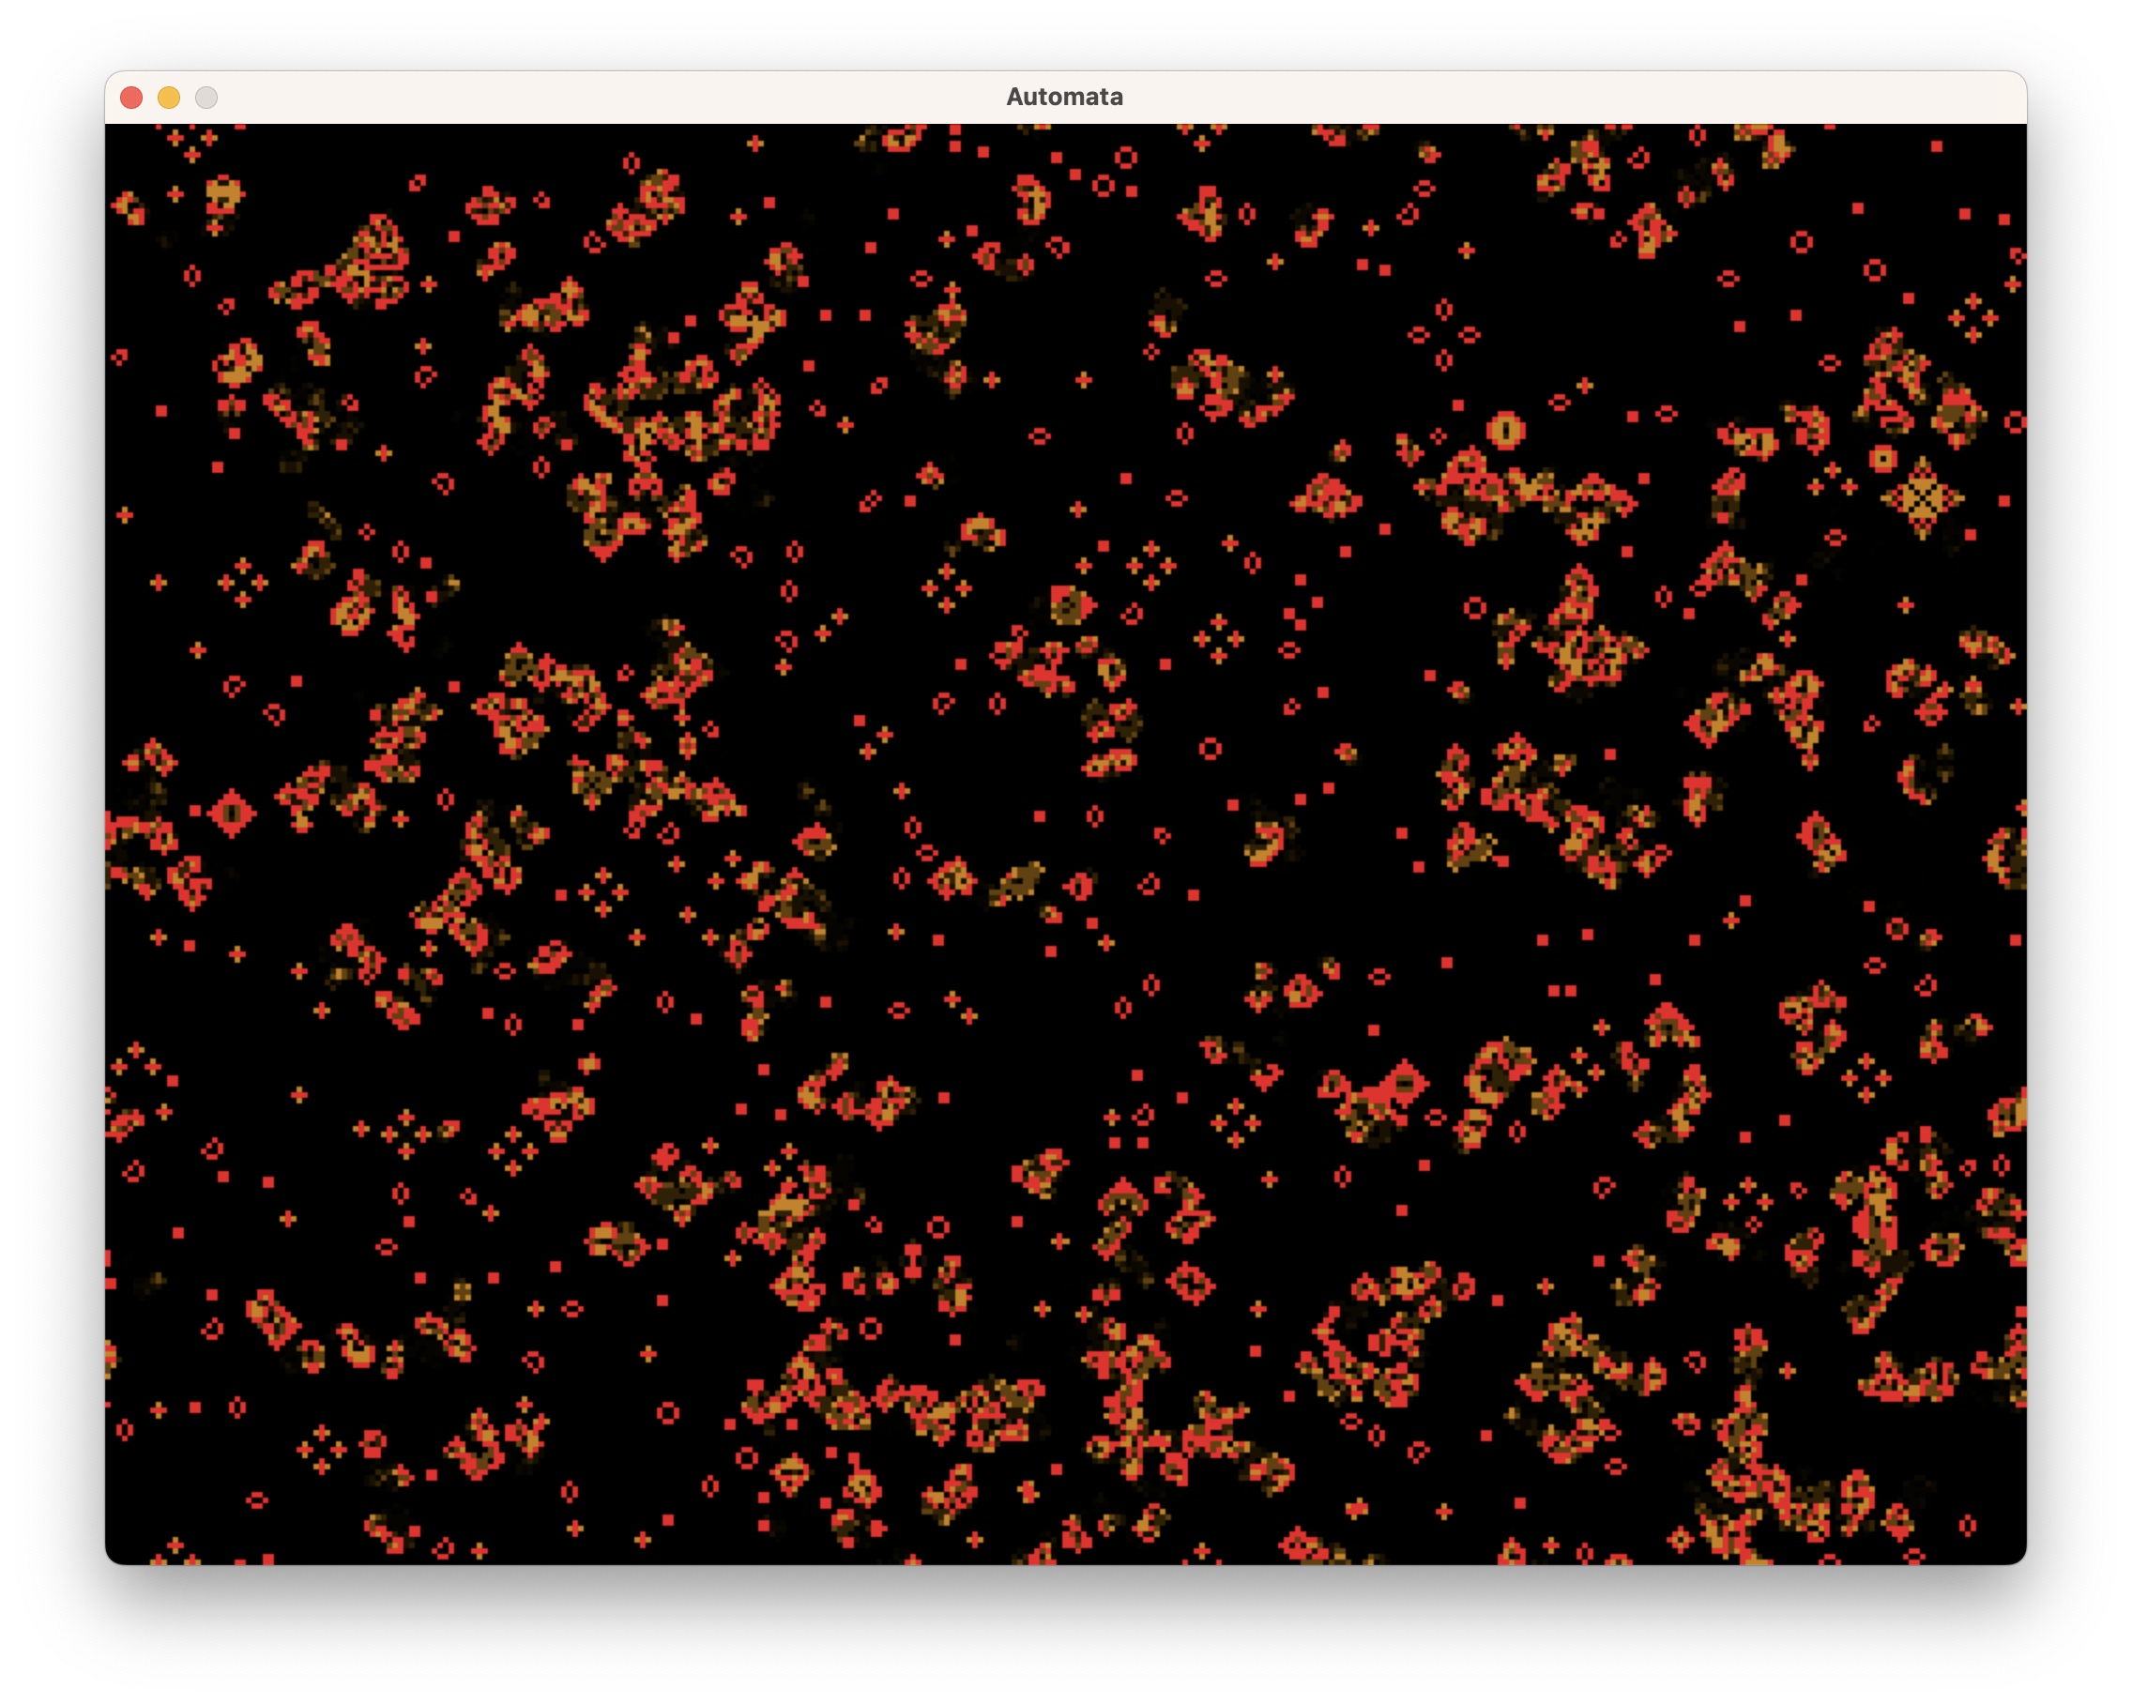The height and width of the screenshot is (1704, 2132).
Task: Click the Automata window title text
Action: click(1064, 97)
